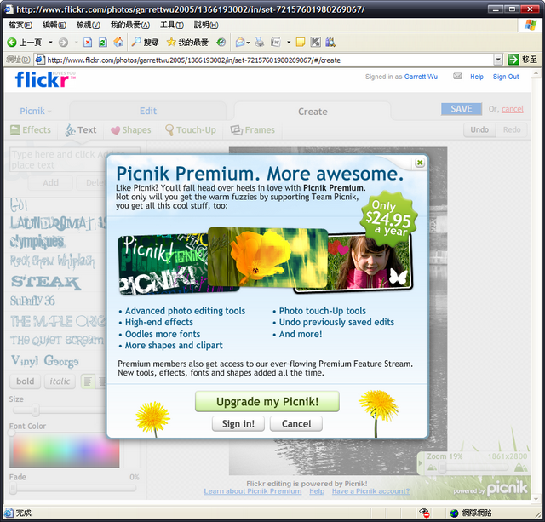Open the 我的最愛(A) menu
The image size is (545, 522).
[129, 25]
